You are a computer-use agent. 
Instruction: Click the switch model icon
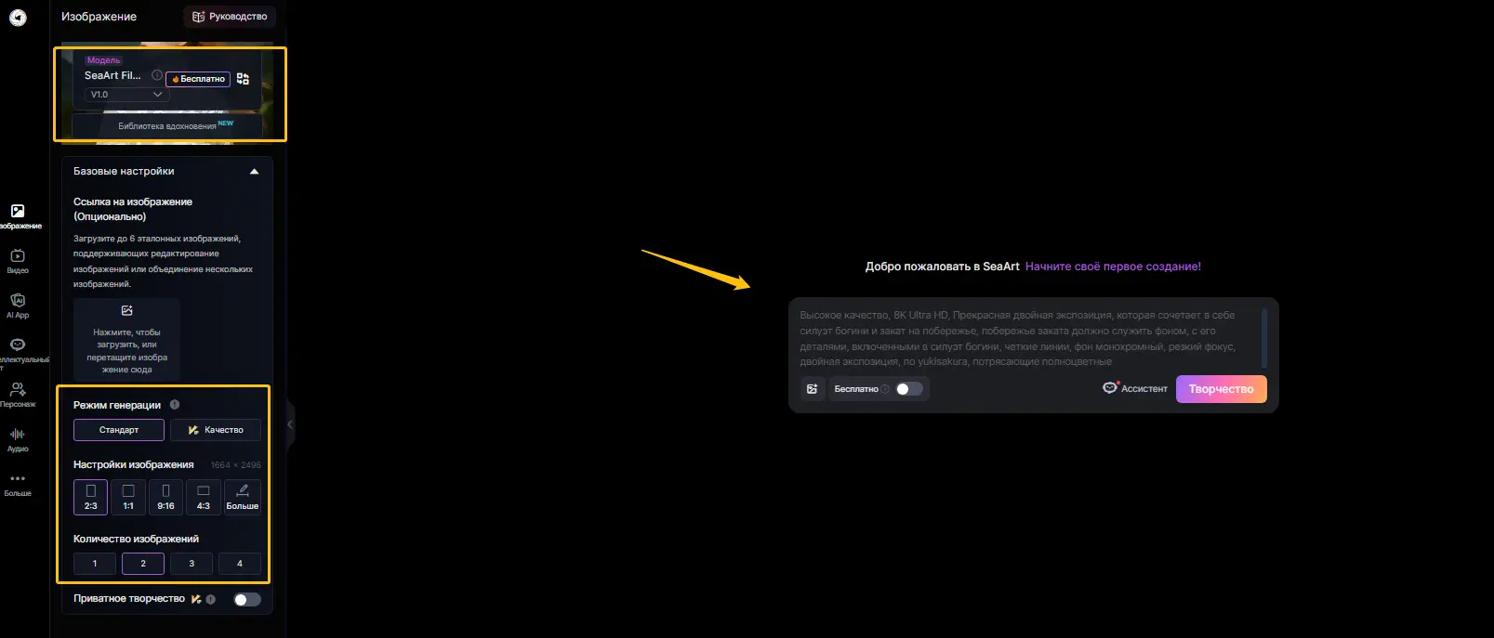click(x=244, y=79)
